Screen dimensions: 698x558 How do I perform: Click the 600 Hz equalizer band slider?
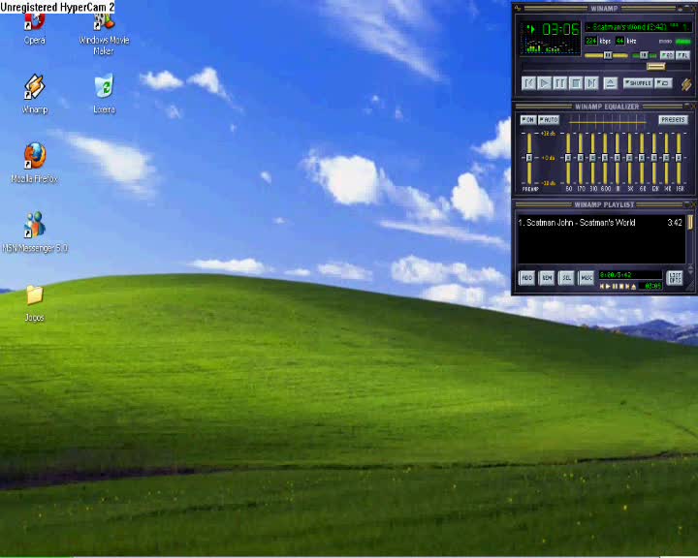click(605, 158)
